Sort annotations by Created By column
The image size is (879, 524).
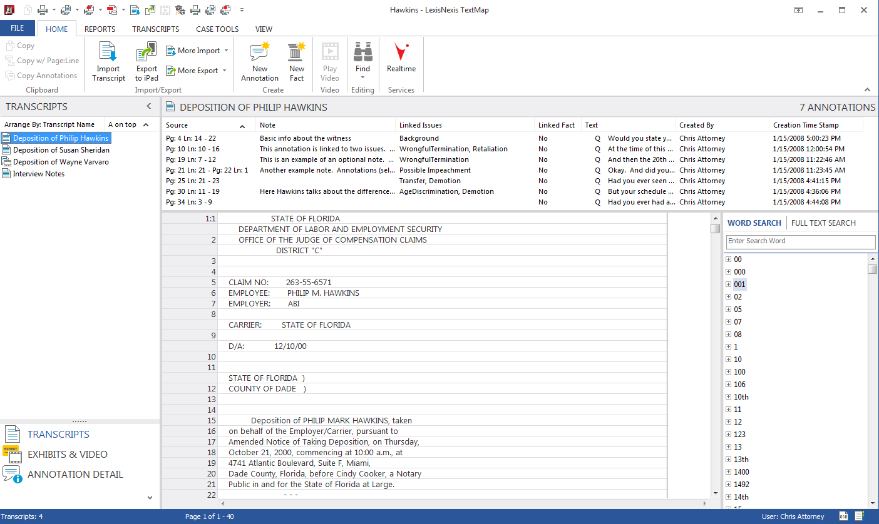[722, 125]
